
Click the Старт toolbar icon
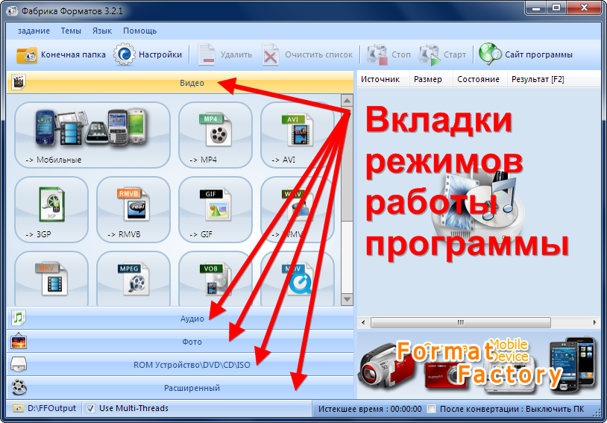click(x=429, y=54)
